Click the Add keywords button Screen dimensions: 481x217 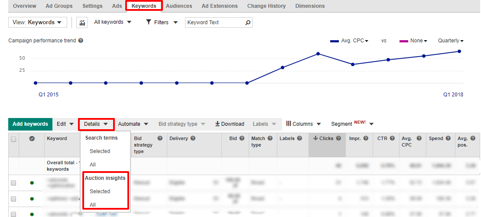click(x=30, y=124)
